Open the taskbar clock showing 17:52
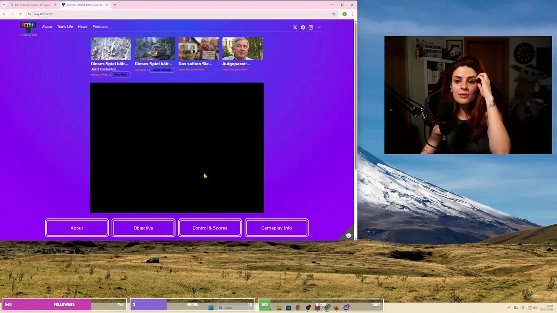The height and width of the screenshot is (313, 557). [547, 308]
